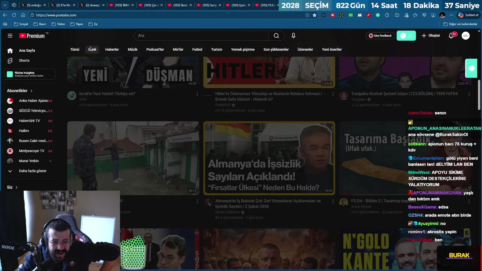Open the split screen browser icon
This screenshot has height=271, width=482.
(397, 15)
